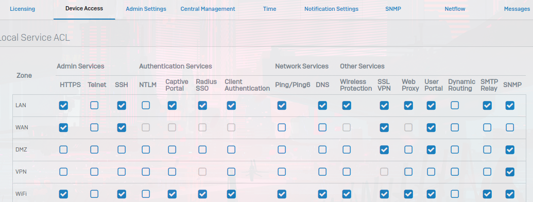The image size is (533, 202).
Task: Uncheck HTTPS for the WiFi zone
Action: click(x=63, y=194)
